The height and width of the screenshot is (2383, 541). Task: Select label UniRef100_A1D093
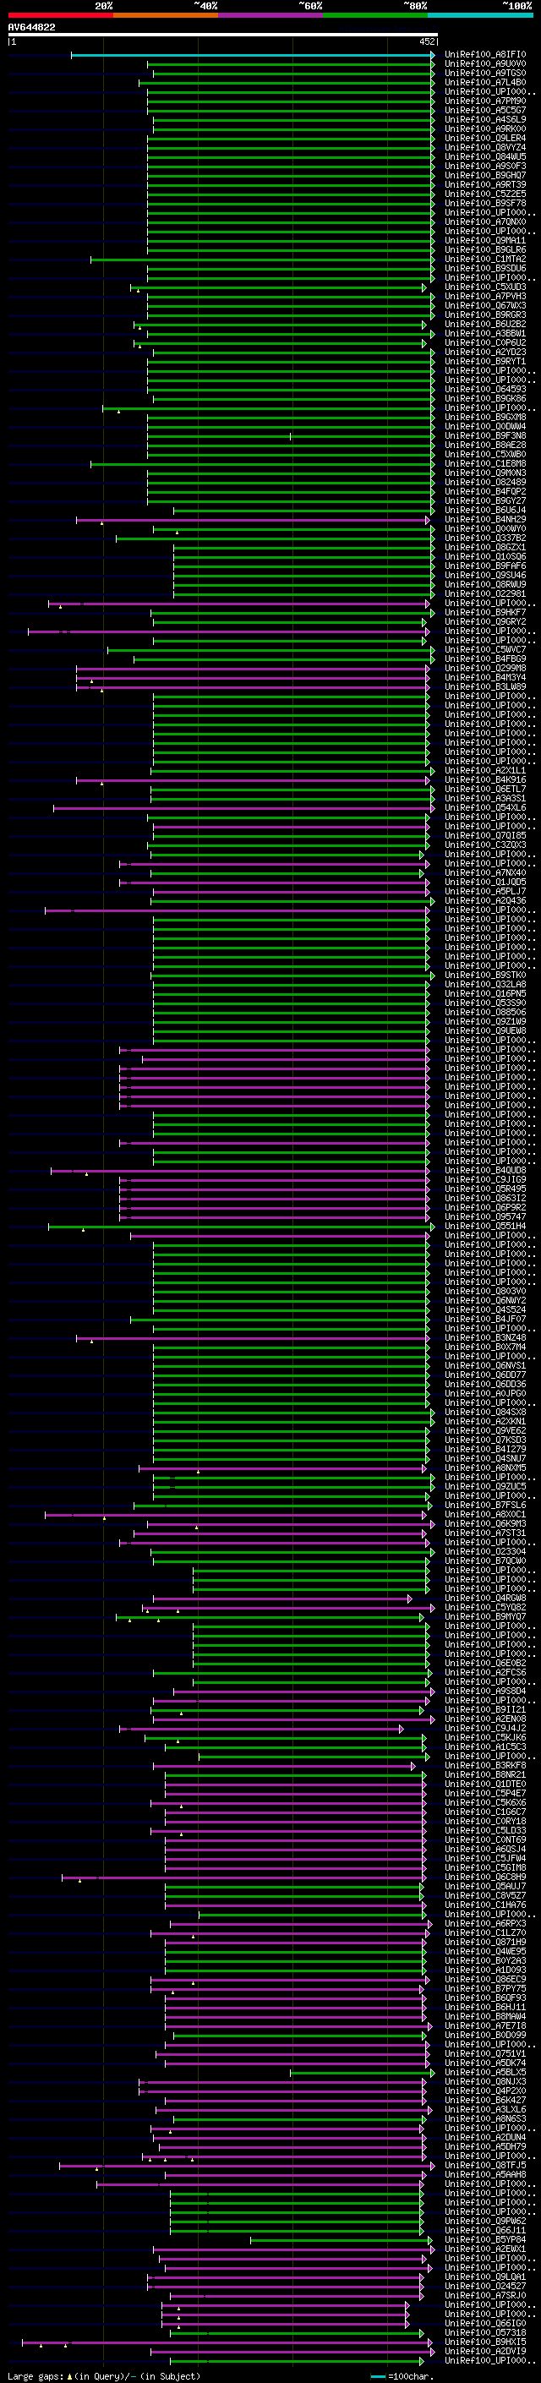point(484,1970)
